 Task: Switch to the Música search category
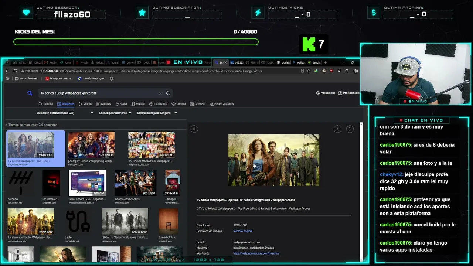pos(138,104)
